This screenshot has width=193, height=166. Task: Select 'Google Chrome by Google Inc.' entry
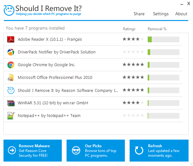pos(46,65)
